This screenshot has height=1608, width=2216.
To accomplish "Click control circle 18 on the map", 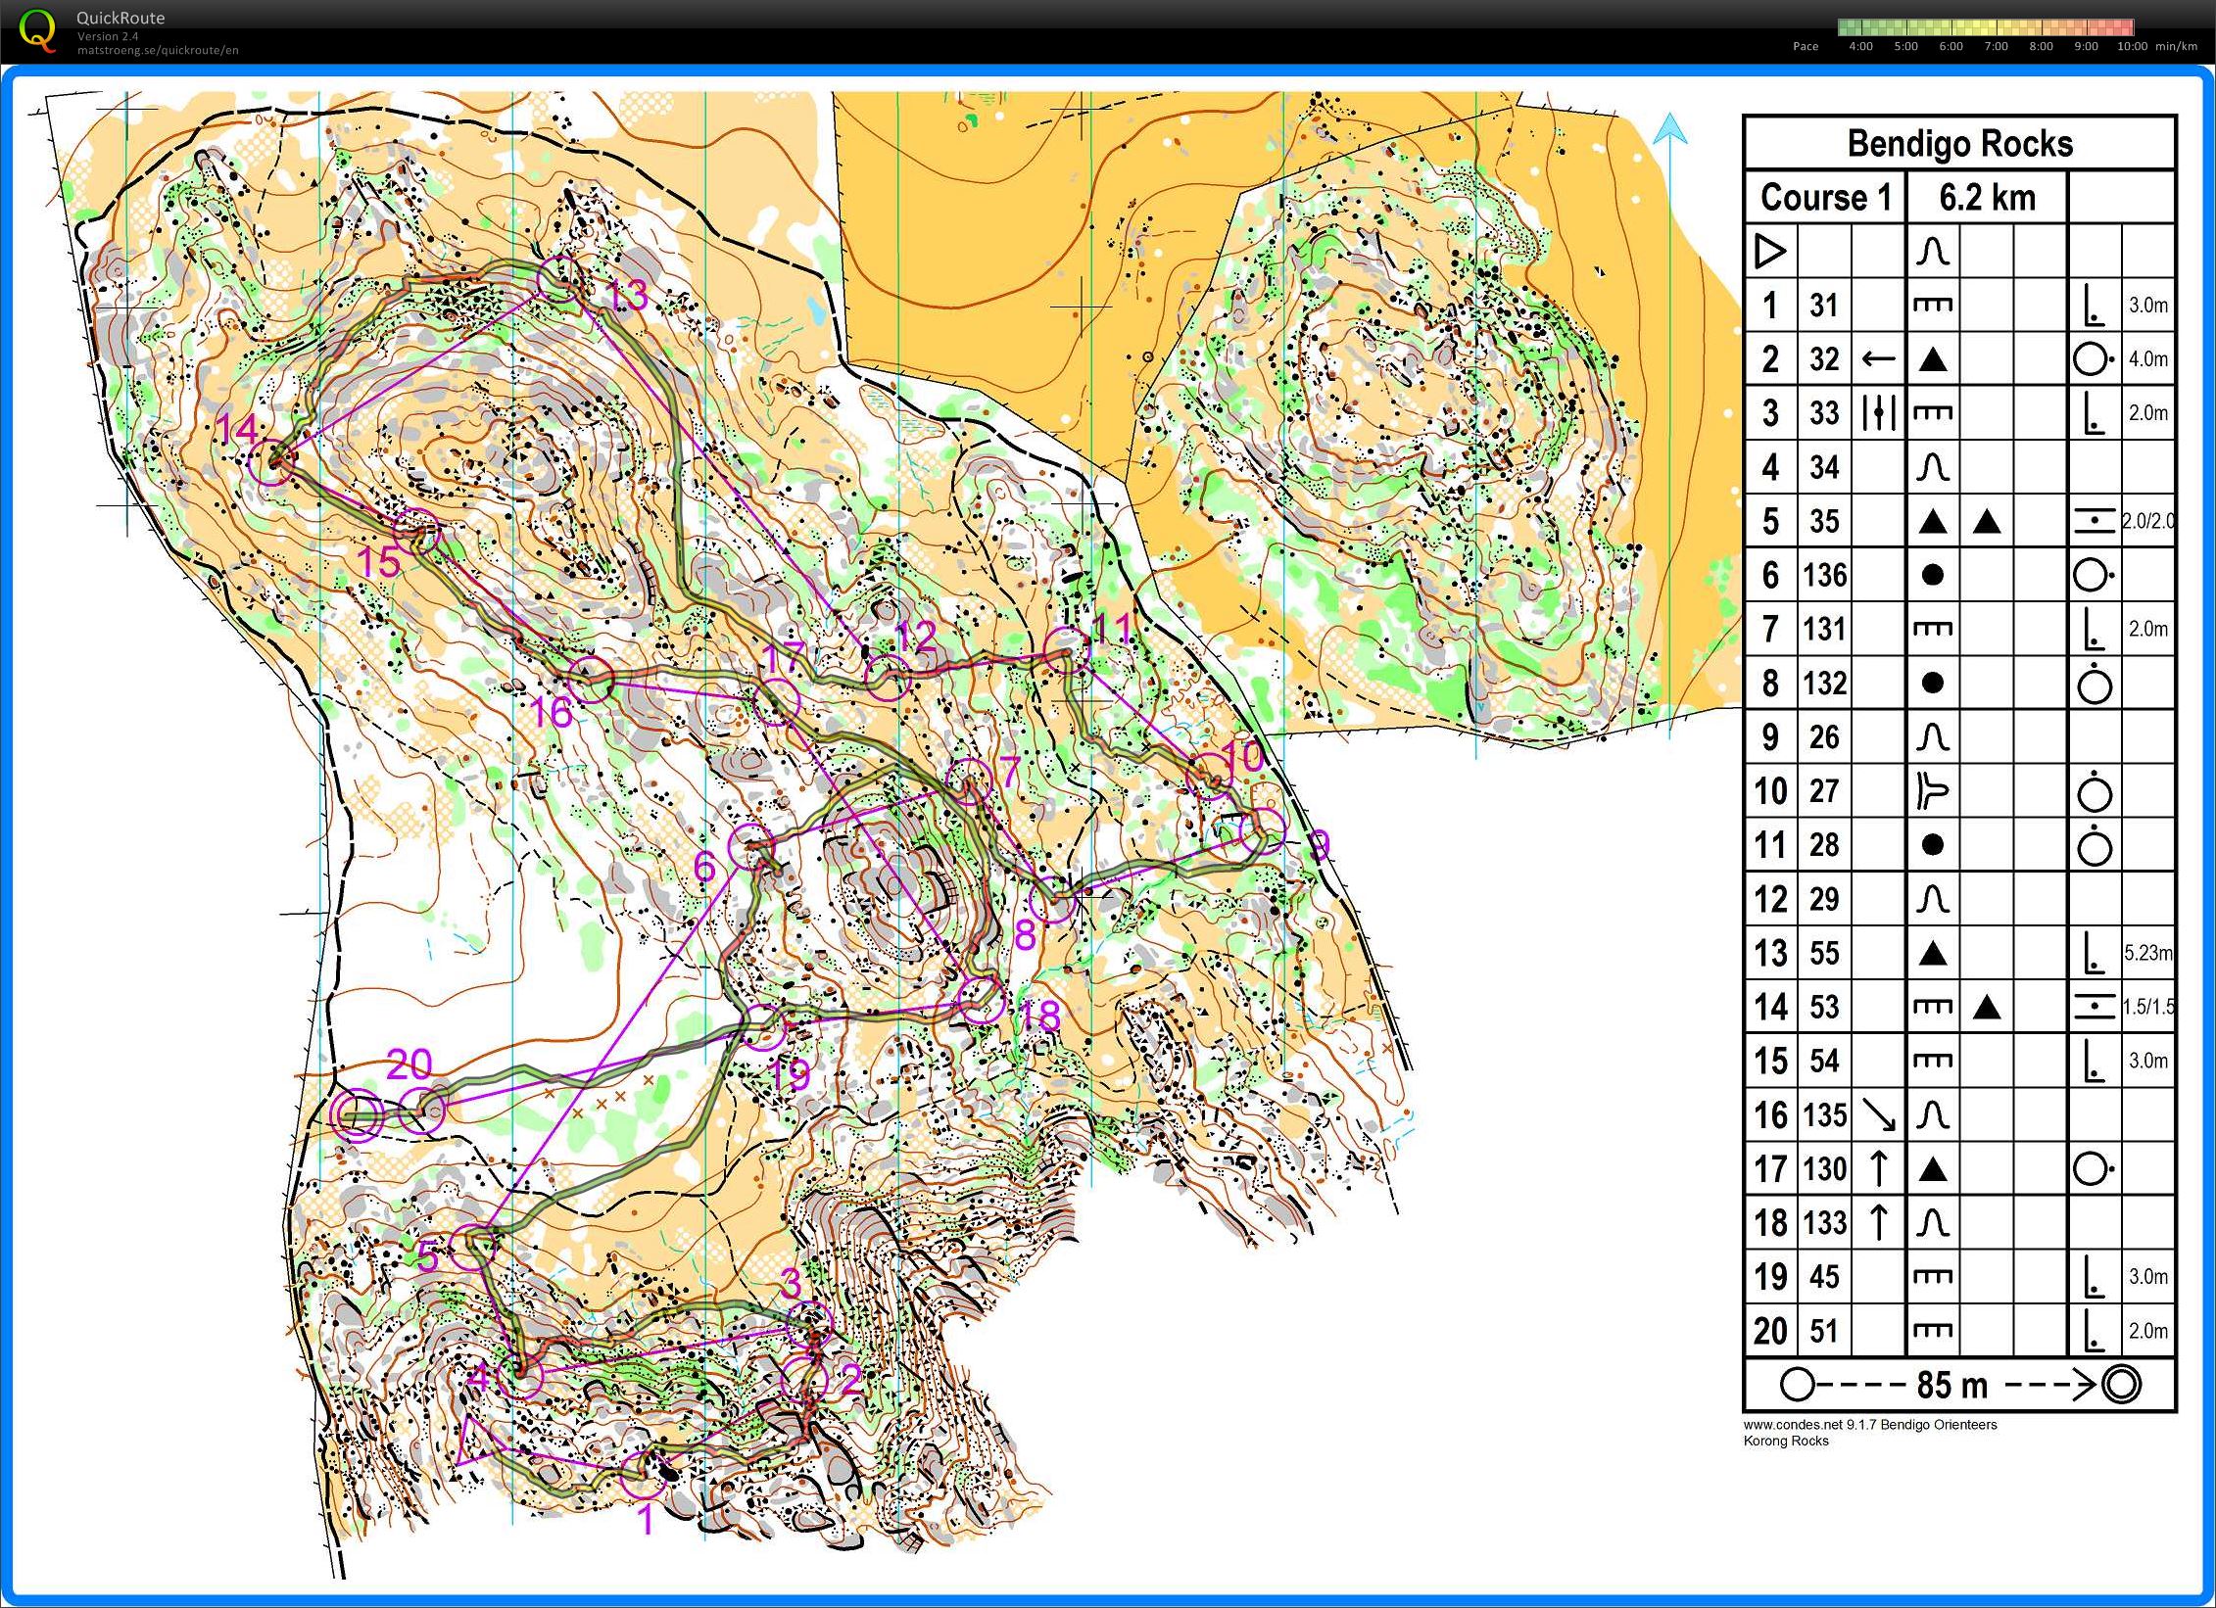I will 982,999.
